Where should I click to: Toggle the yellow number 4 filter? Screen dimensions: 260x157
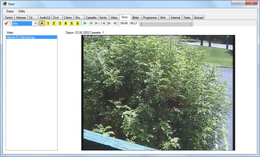pos(66,23)
